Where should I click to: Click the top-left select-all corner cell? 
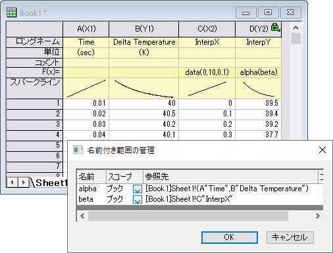(x=35, y=29)
